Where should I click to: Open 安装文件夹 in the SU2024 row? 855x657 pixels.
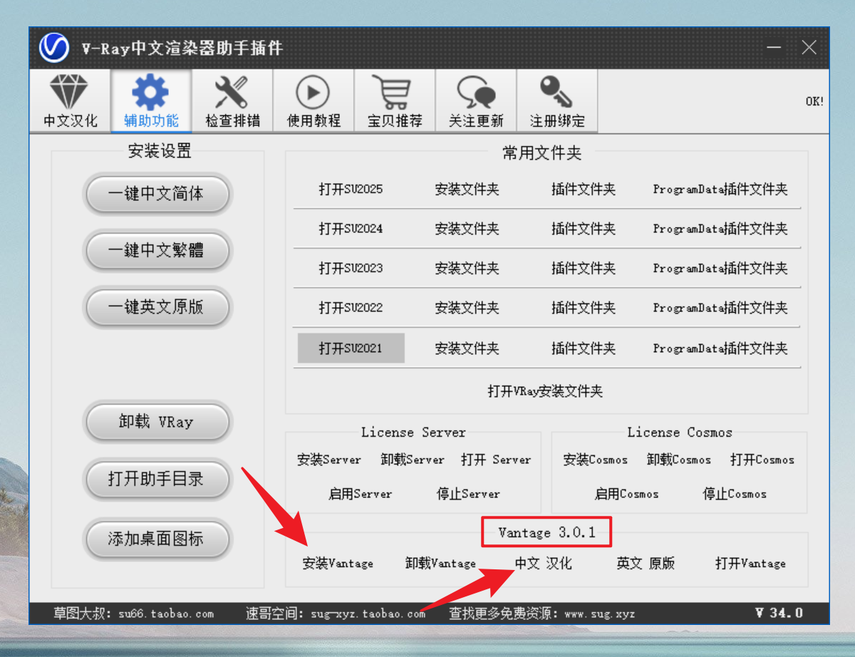pos(467,229)
